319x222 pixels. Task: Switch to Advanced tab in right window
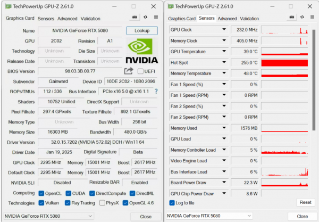(227, 19)
